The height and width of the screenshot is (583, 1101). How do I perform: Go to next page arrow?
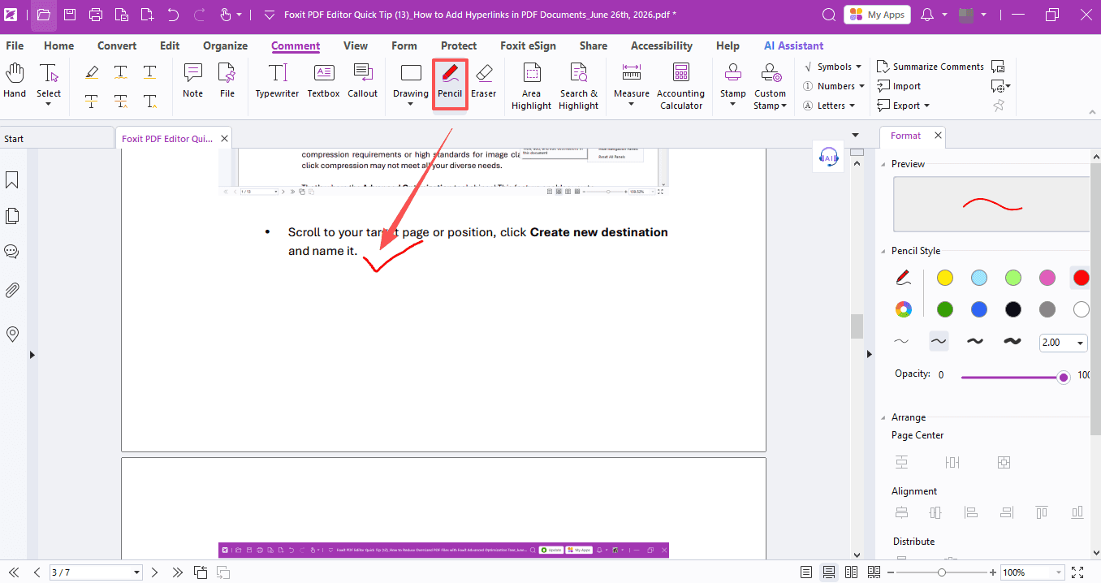coord(155,572)
